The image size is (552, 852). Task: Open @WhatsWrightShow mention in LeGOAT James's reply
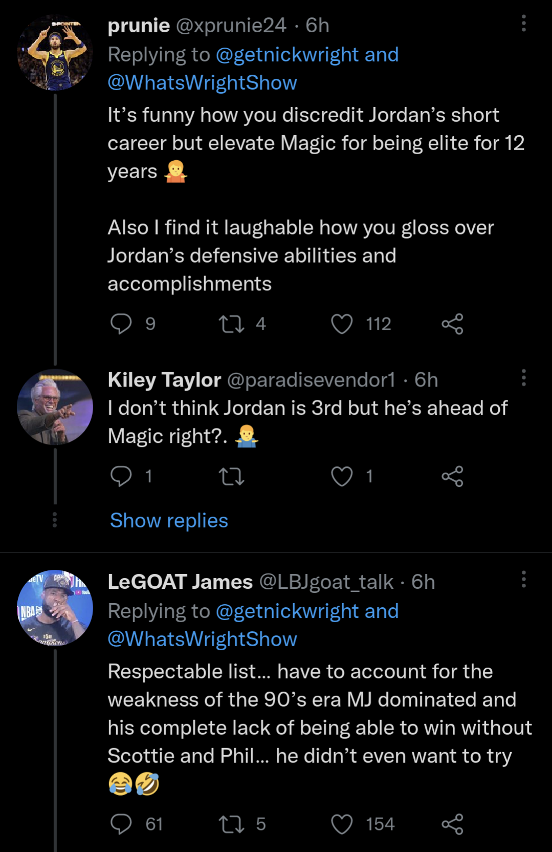(x=202, y=640)
